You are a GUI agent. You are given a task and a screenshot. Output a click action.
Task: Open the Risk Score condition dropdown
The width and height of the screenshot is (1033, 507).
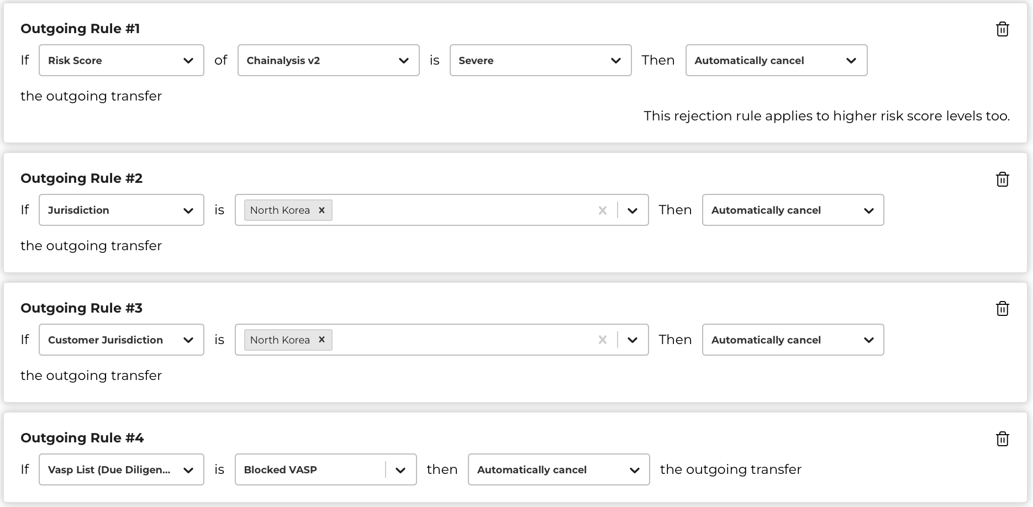pos(122,60)
